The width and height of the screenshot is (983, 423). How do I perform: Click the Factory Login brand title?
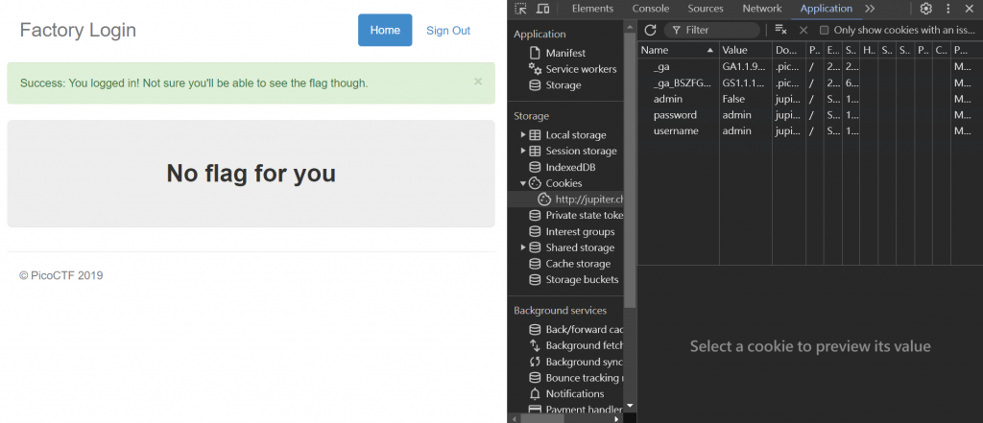[x=78, y=30]
